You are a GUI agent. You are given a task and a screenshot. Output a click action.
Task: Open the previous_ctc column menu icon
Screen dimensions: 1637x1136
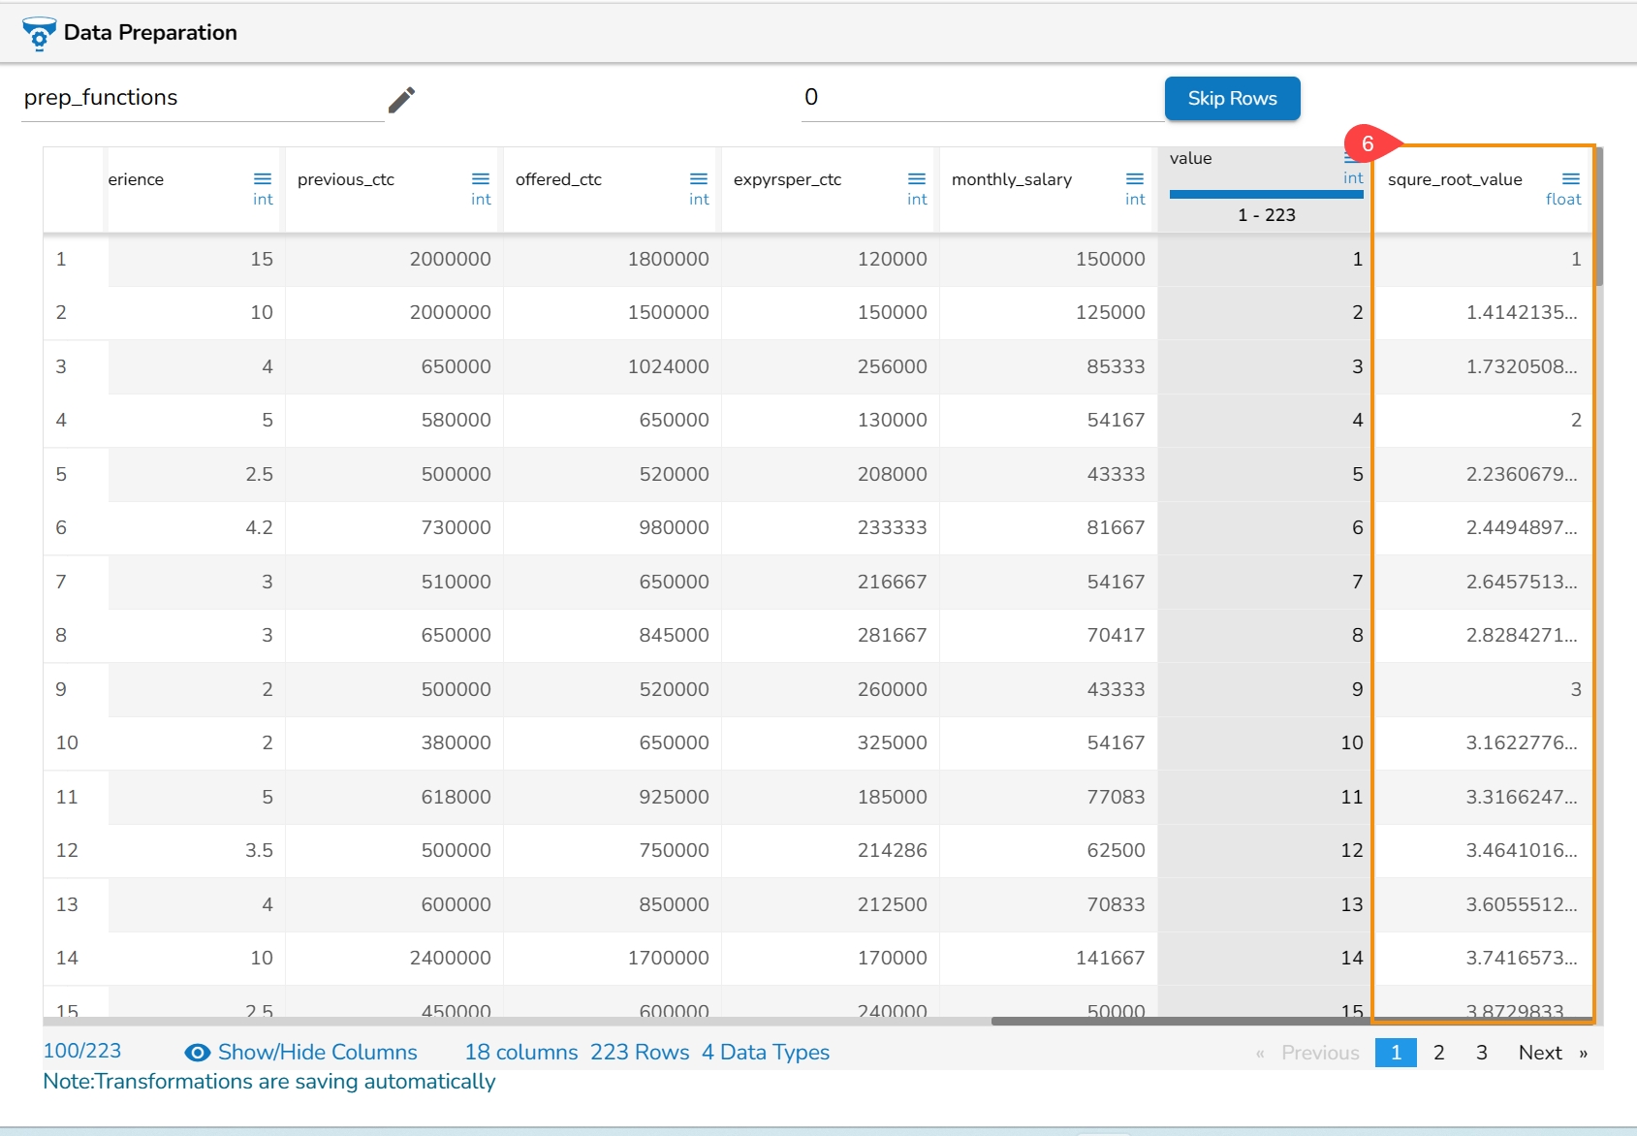[x=481, y=179]
